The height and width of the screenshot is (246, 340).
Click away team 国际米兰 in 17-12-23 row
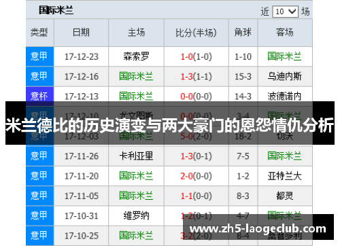(x=284, y=56)
